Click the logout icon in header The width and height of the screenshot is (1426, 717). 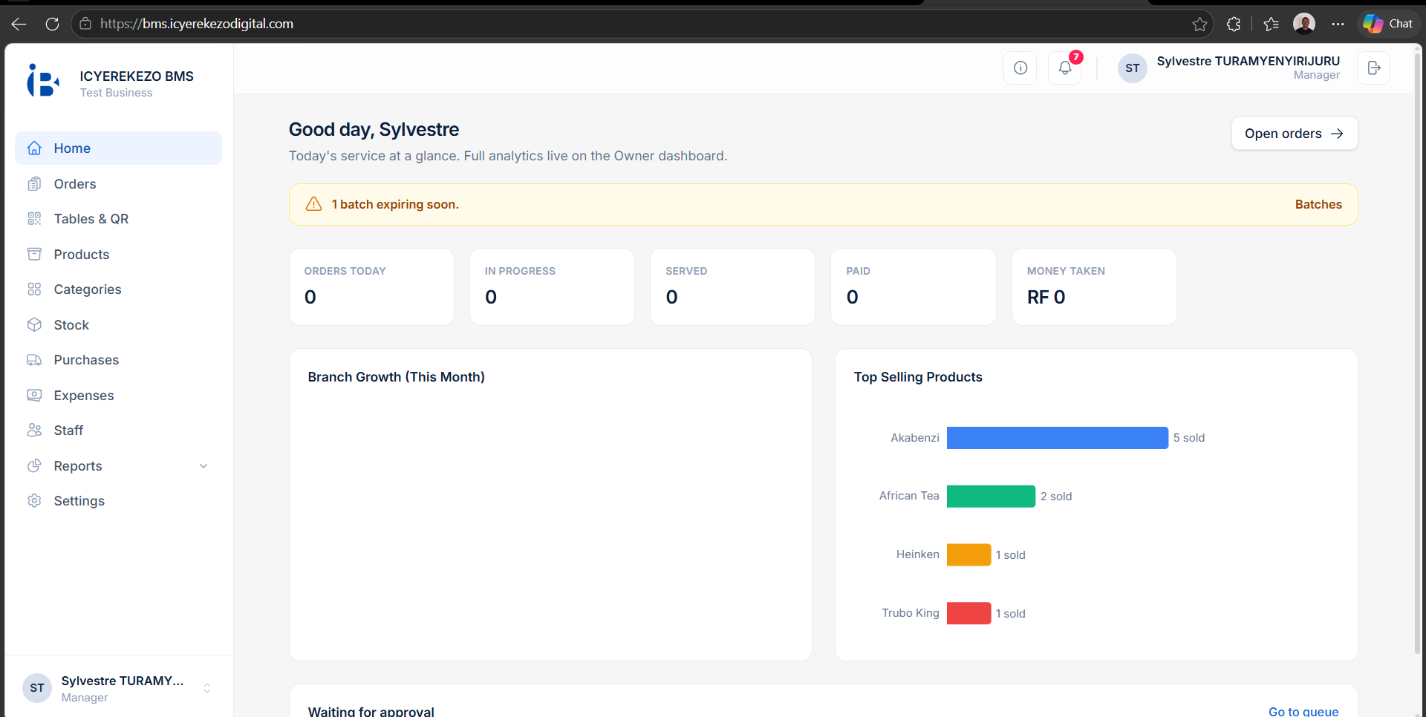click(x=1374, y=68)
